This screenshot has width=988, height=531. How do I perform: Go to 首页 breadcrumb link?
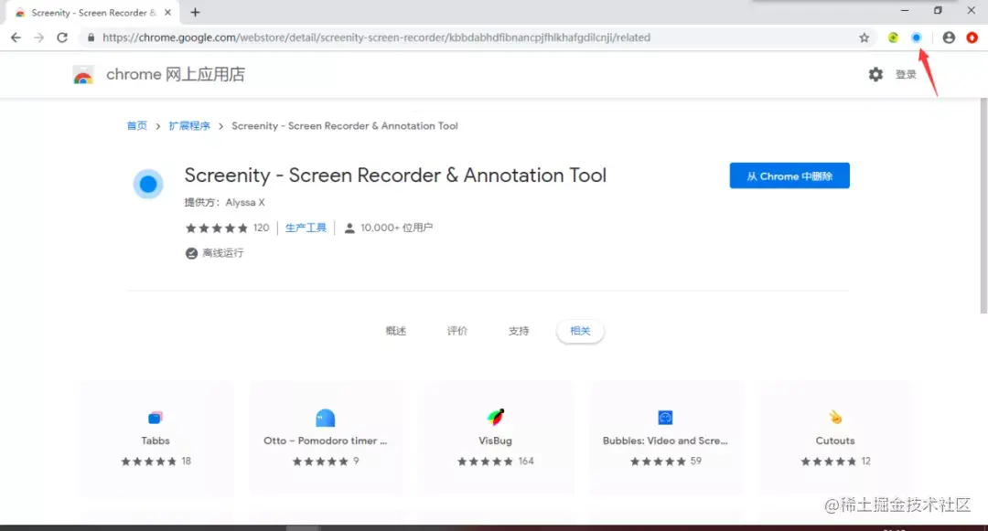136,126
